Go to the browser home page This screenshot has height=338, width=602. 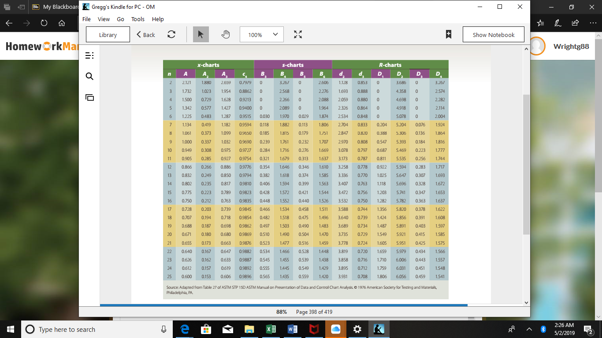pos(62,23)
